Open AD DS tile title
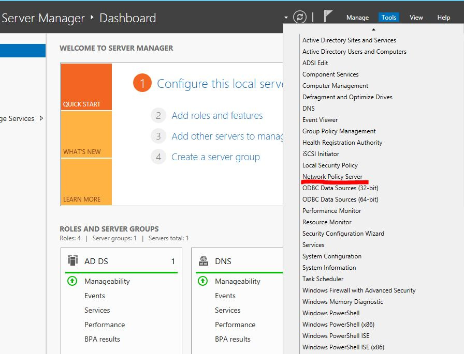 (x=96, y=261)
